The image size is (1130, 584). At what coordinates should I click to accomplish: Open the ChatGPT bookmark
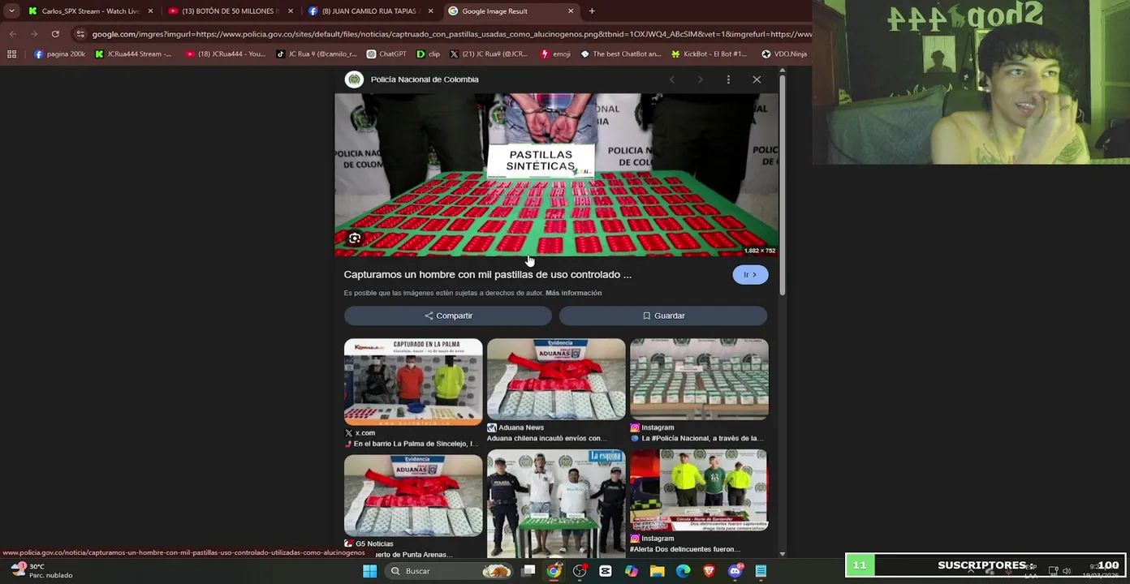pyautogui.click(x=386, y=54)
